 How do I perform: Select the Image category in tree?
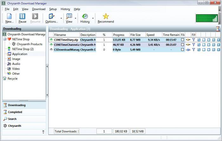click(x=16, y=59)
